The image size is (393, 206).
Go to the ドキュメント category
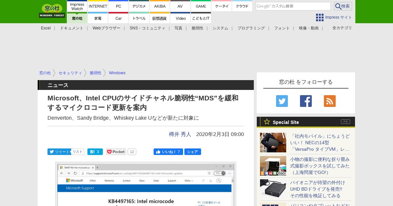[x=71, y=28]
